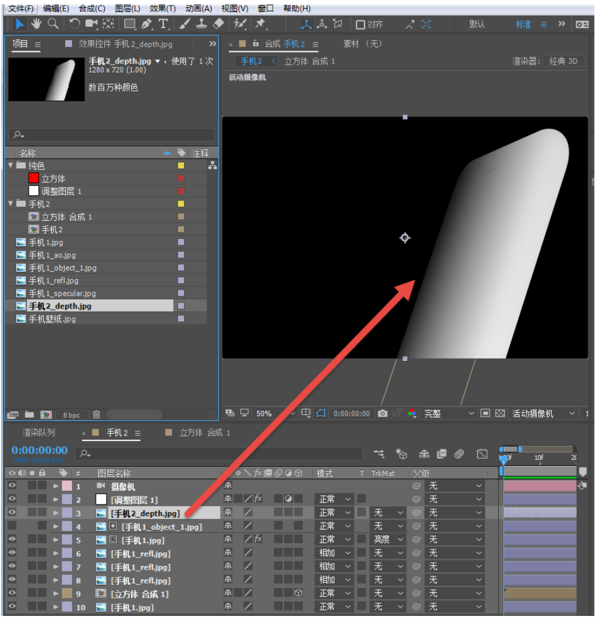Open the 效果(T) menu
The image size is (598, 619).
pyautogui.click(x=163, y=9)
